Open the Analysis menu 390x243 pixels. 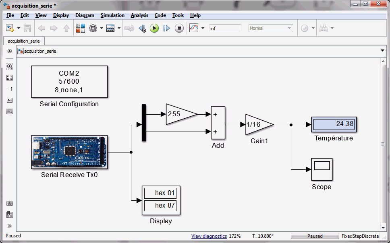click(x=139, y=15)
